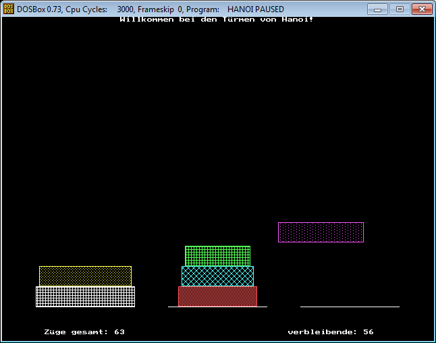436x343 pixels.
Task: Click the number 56 in remaining moves
Action: 368,332
